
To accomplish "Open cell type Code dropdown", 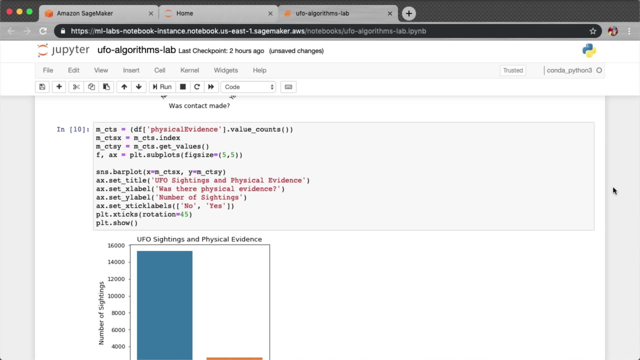I will click(x=248, y=87).
